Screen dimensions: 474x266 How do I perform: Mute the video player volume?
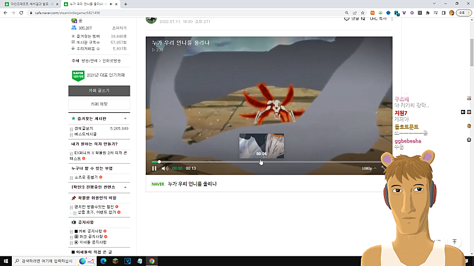click(x=165, y=168)
